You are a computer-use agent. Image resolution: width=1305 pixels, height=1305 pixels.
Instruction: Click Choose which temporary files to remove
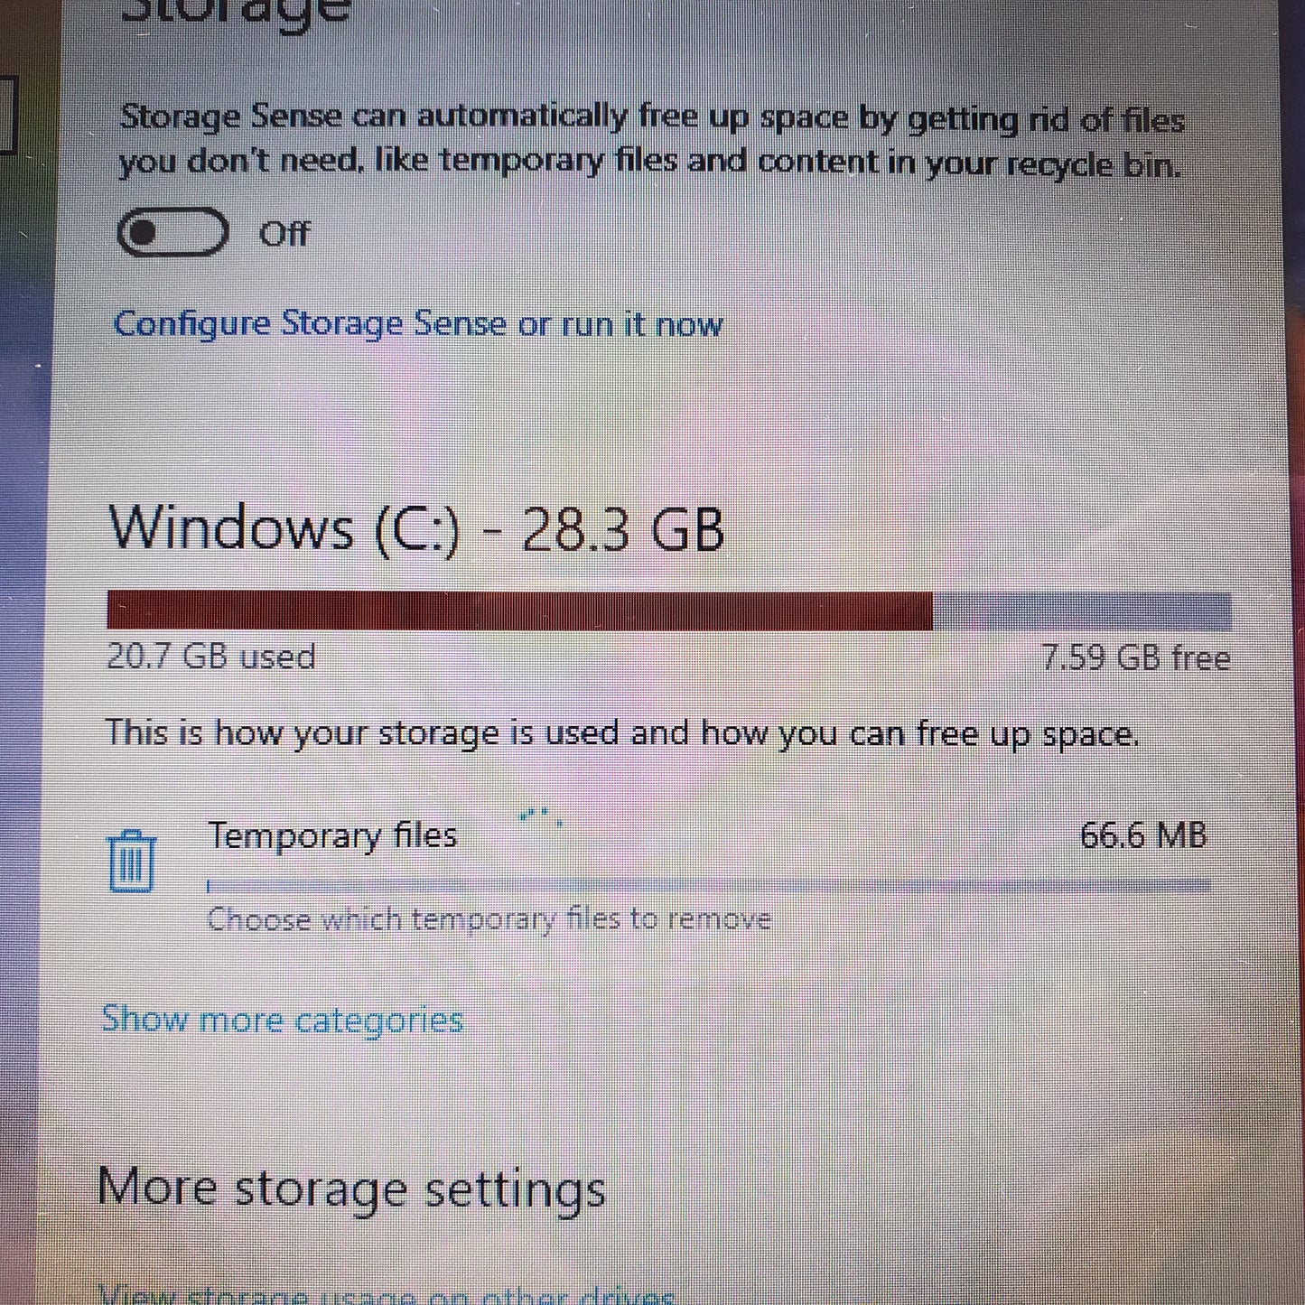point(489,919)
